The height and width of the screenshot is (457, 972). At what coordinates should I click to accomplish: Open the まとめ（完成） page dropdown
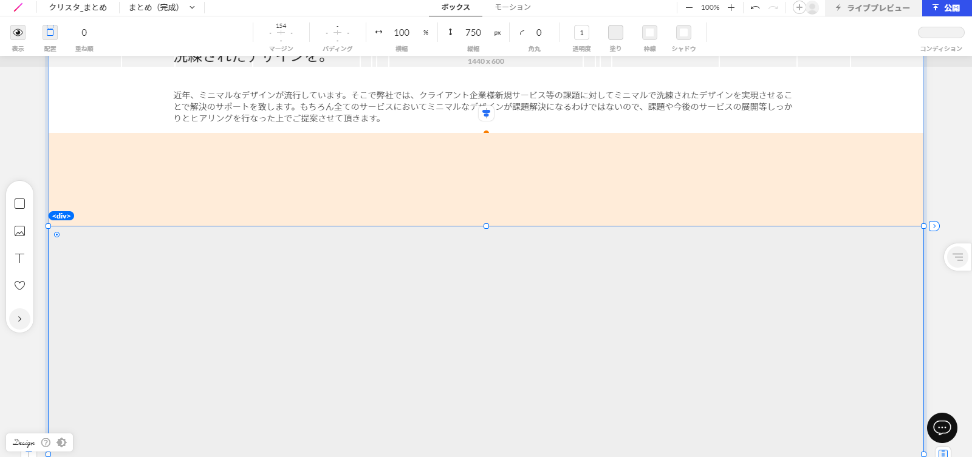pos(162,7)
